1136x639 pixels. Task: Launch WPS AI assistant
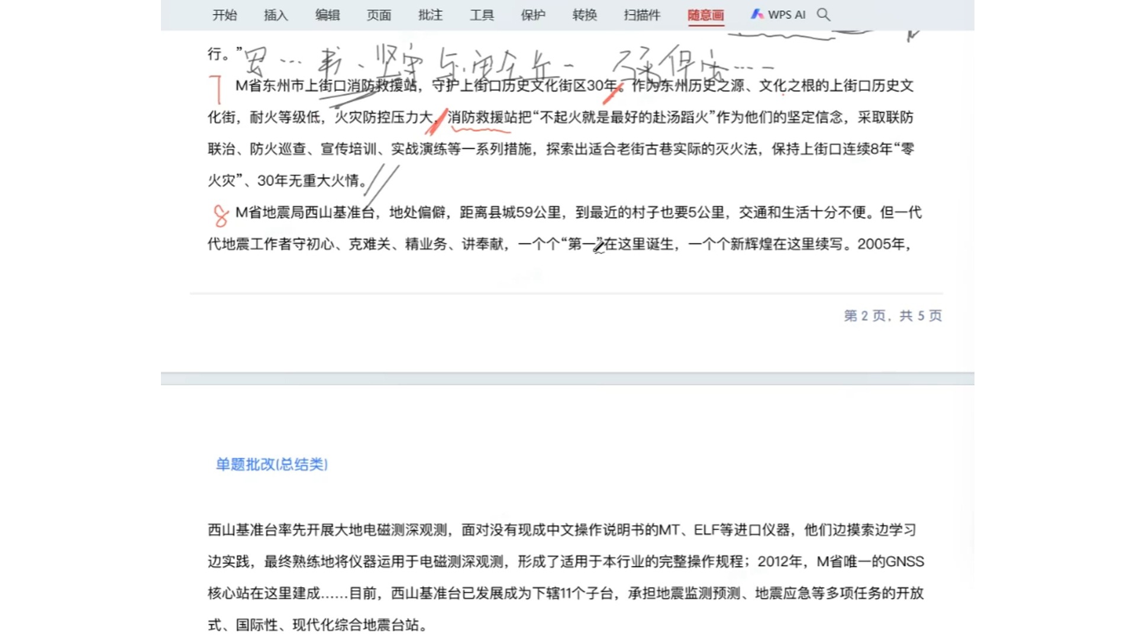coord(778,15)
